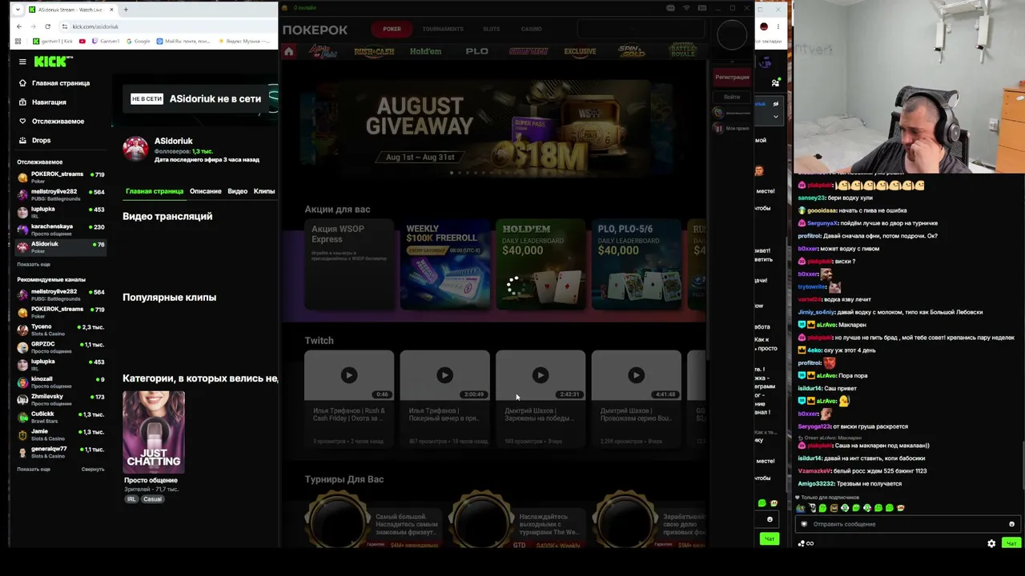Open Отслеживаемое in Kick sidebar

[x=51, y=122]
